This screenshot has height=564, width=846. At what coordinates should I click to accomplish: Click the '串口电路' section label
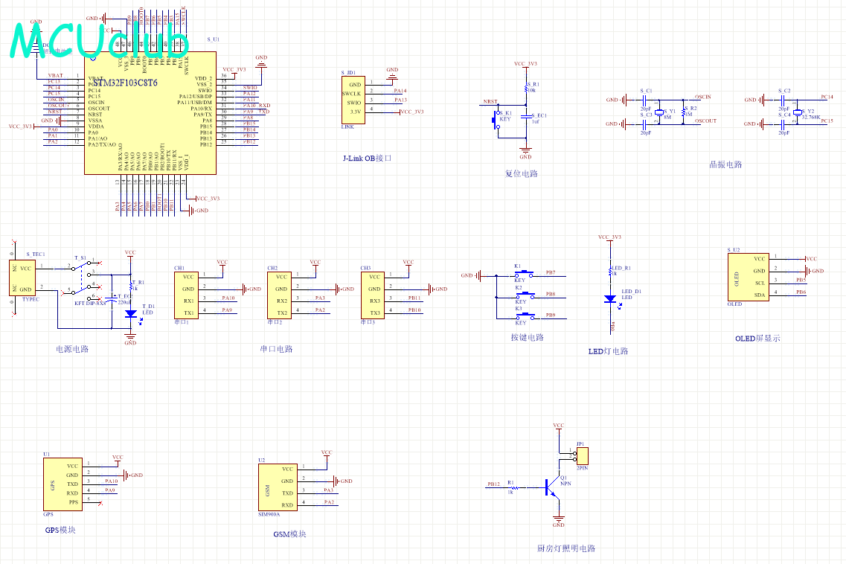coord(276,349)
